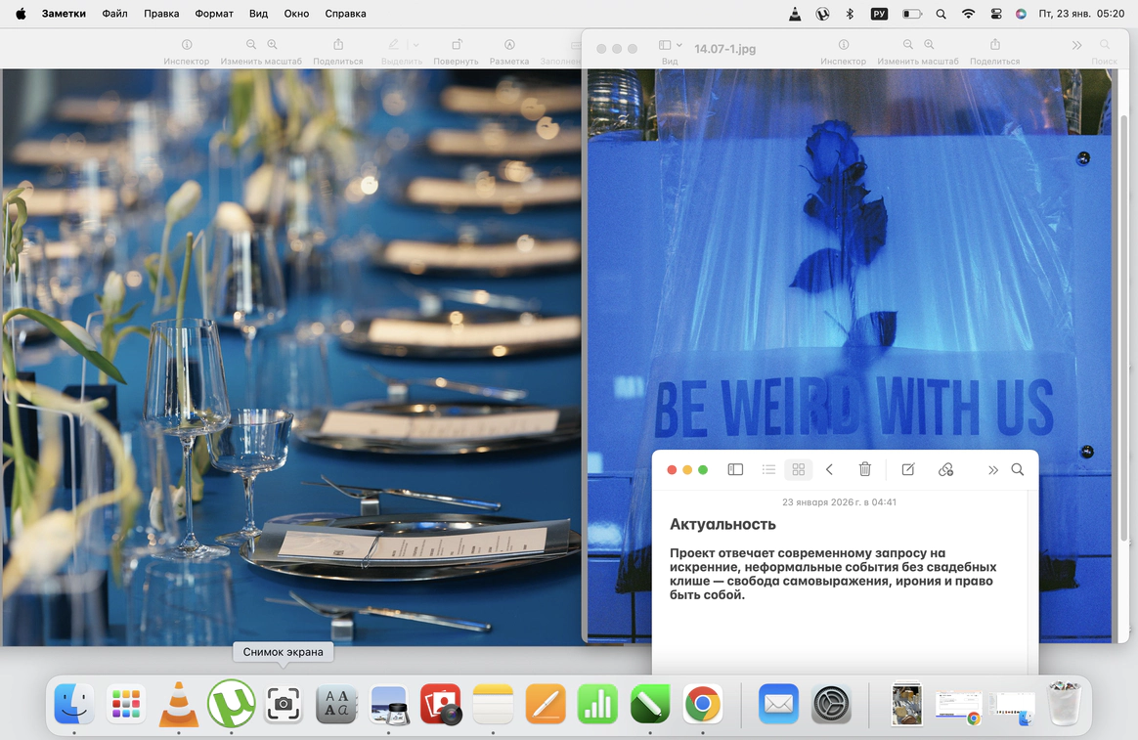Zoom in on the 14.07-1.jpg image
Screen dimensions: 1138x740
(x=929, y=45)
